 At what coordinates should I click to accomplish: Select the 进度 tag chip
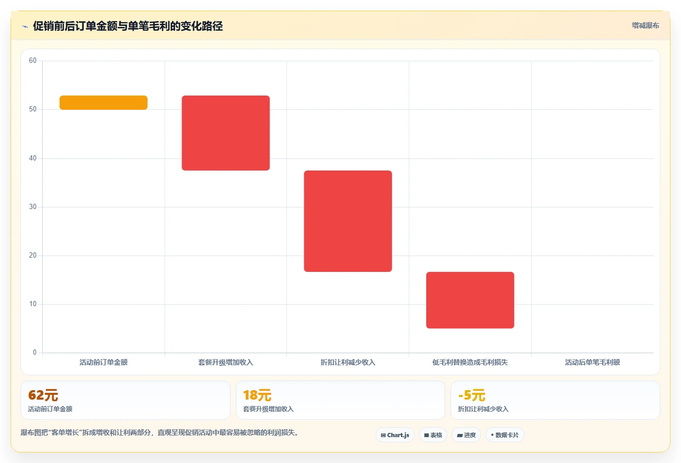(x=466, y=435)
